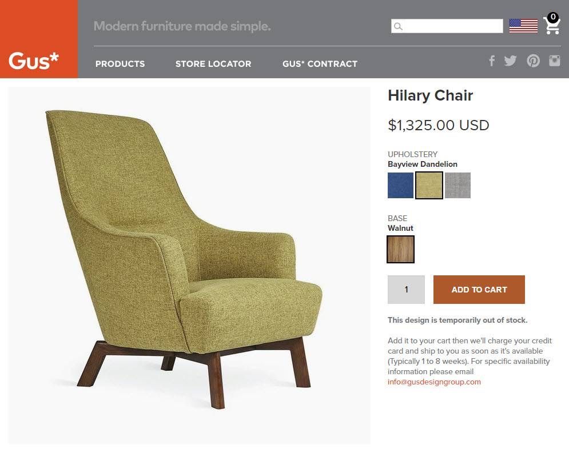Email info@gusdesigngroup.com link
This screenshot has width=569, height=457.
(x=434, y=382)
